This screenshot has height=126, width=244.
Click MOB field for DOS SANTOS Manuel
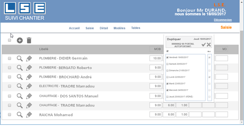(156, 96)
